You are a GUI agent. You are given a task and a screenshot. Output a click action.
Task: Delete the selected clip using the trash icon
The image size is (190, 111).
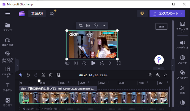pyautogui.click(x=51, y=75)
